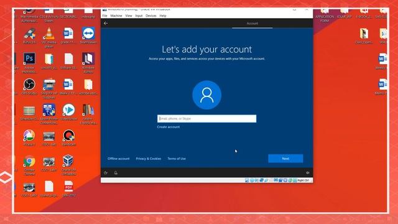Choose the Offline account option
This screenshot has width=398, height=224.
pyautogui.click(x=118, y=159)
